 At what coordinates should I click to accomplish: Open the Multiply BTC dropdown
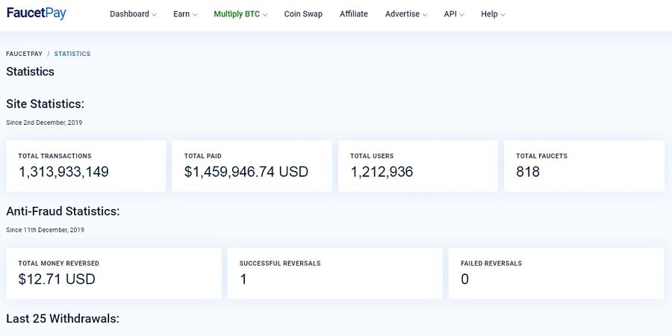click(x=240, y=14)
